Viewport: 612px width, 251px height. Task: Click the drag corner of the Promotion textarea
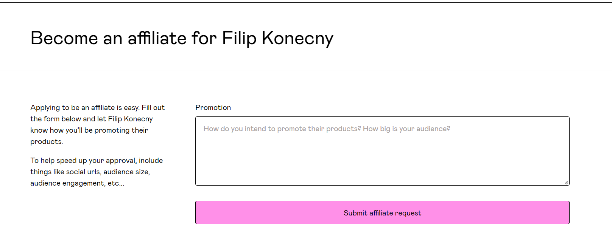(567, 183)
